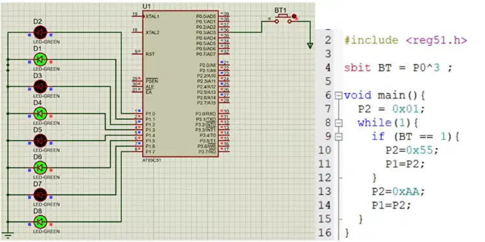Select the lit D1 green LED

(x=40, y=59)
